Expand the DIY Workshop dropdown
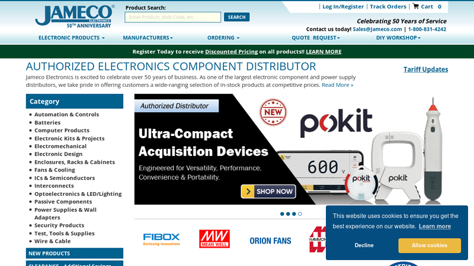Viewport: 474px width, 266px height. pyautogui.click(x=398, y=38)
